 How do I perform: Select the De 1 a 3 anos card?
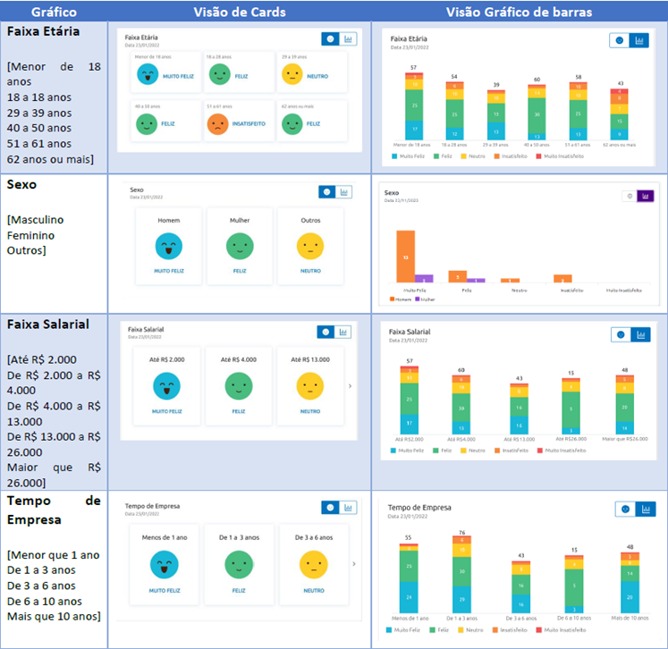pos(239,565)
